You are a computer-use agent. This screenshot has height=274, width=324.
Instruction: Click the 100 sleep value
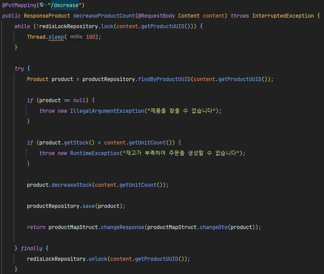90,37
